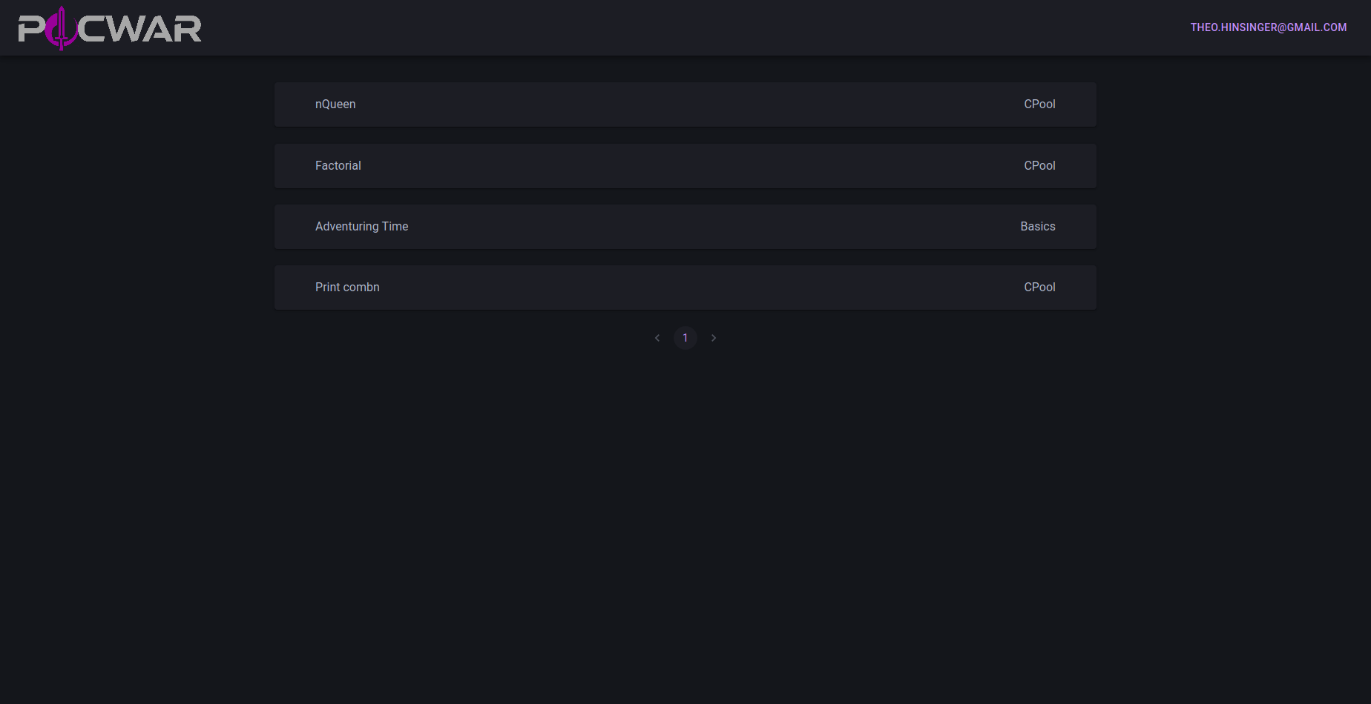Click the CPool label on Print combn
Viewport: 1371px width, 704px height.
(x=1039, y=288)
